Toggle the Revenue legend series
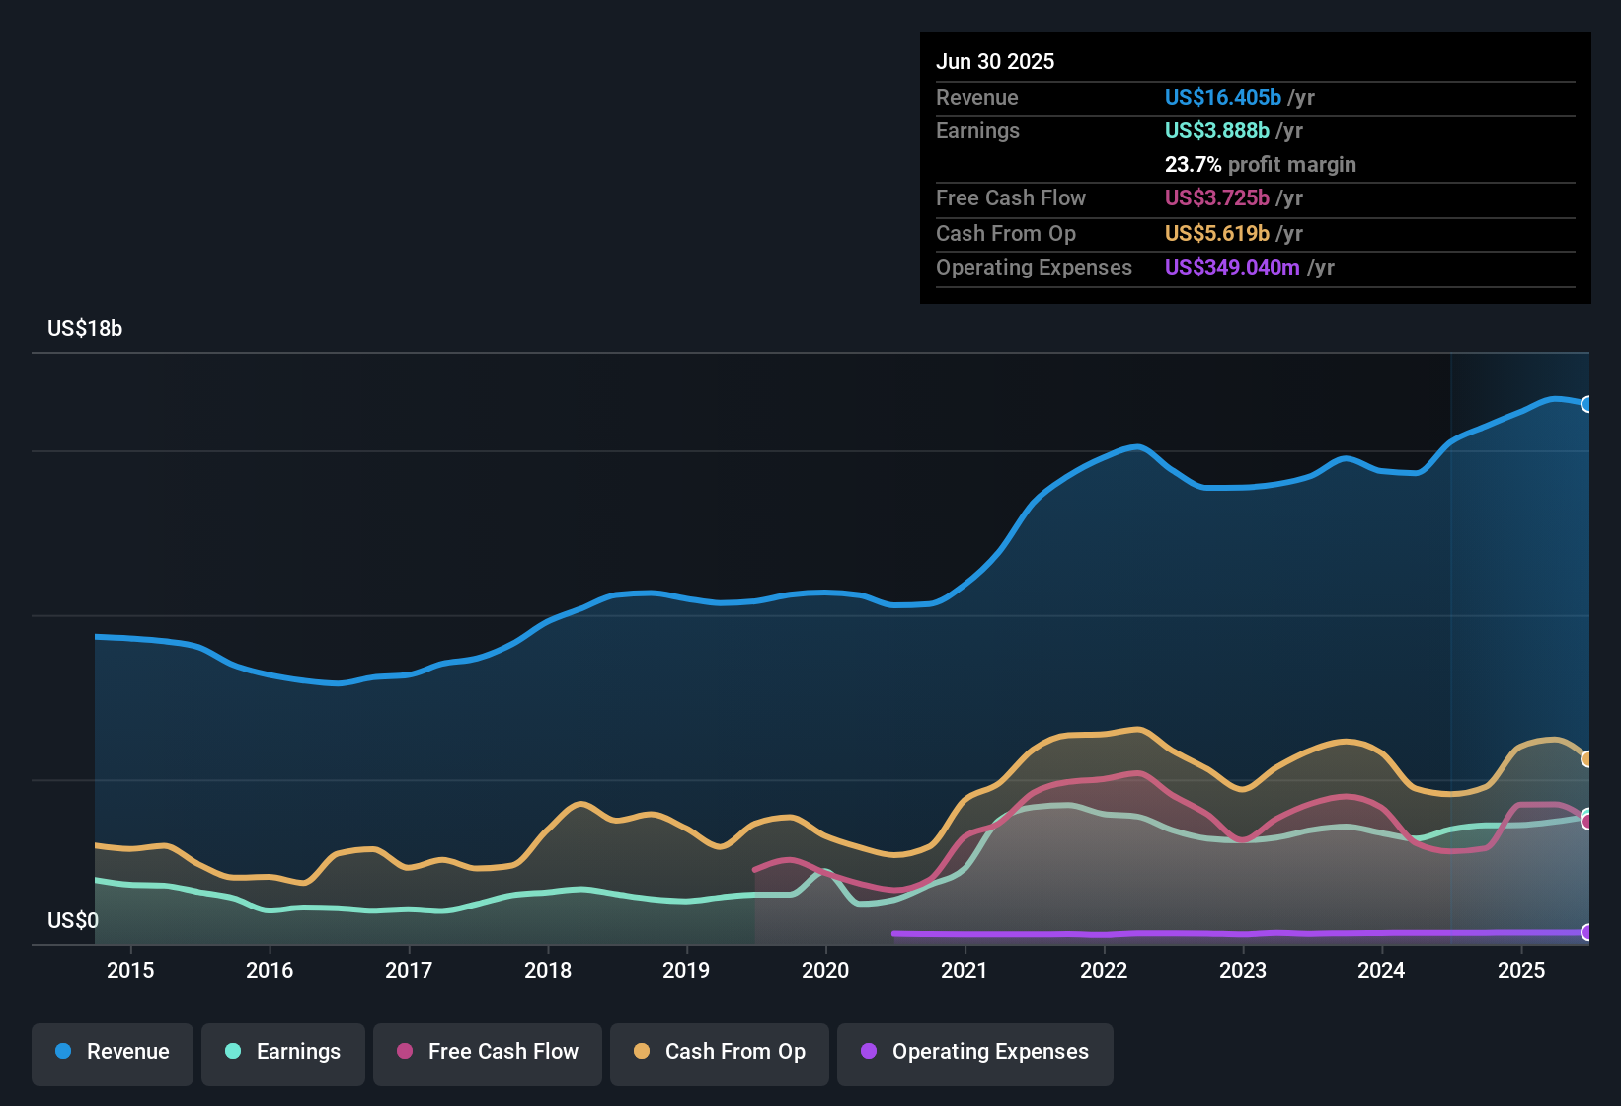 pyautogui.click(x=113, y=1052)
